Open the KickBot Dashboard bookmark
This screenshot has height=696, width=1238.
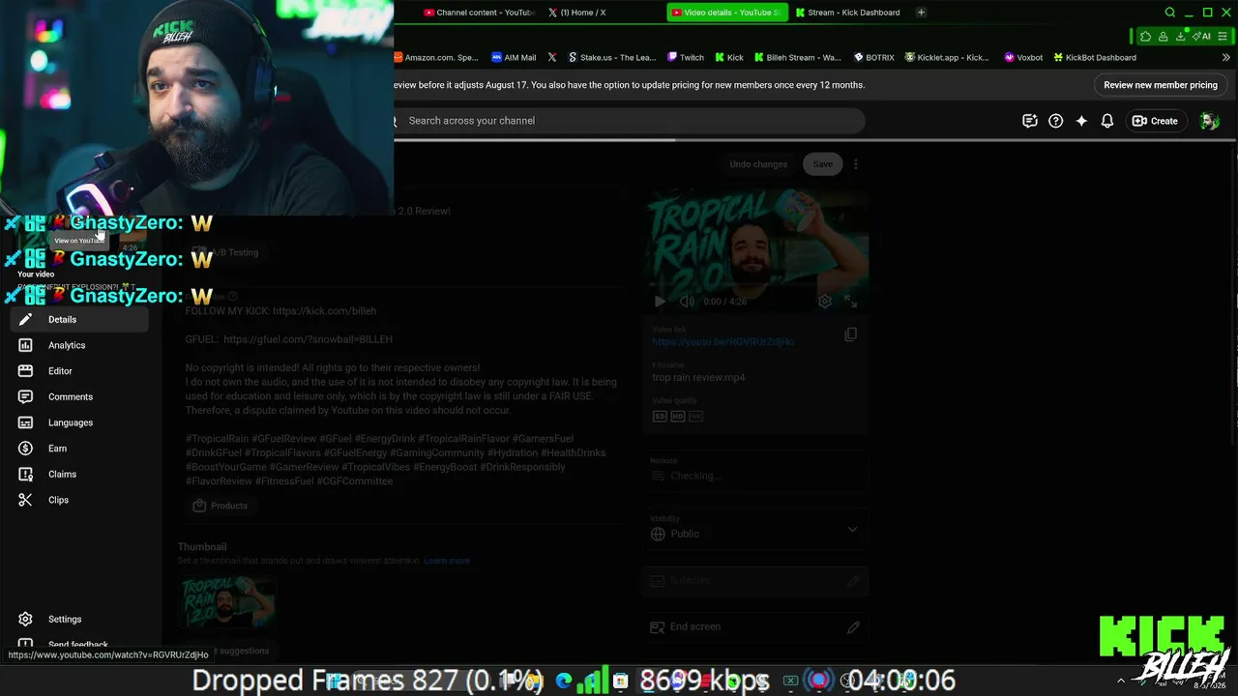(1095, 57)
